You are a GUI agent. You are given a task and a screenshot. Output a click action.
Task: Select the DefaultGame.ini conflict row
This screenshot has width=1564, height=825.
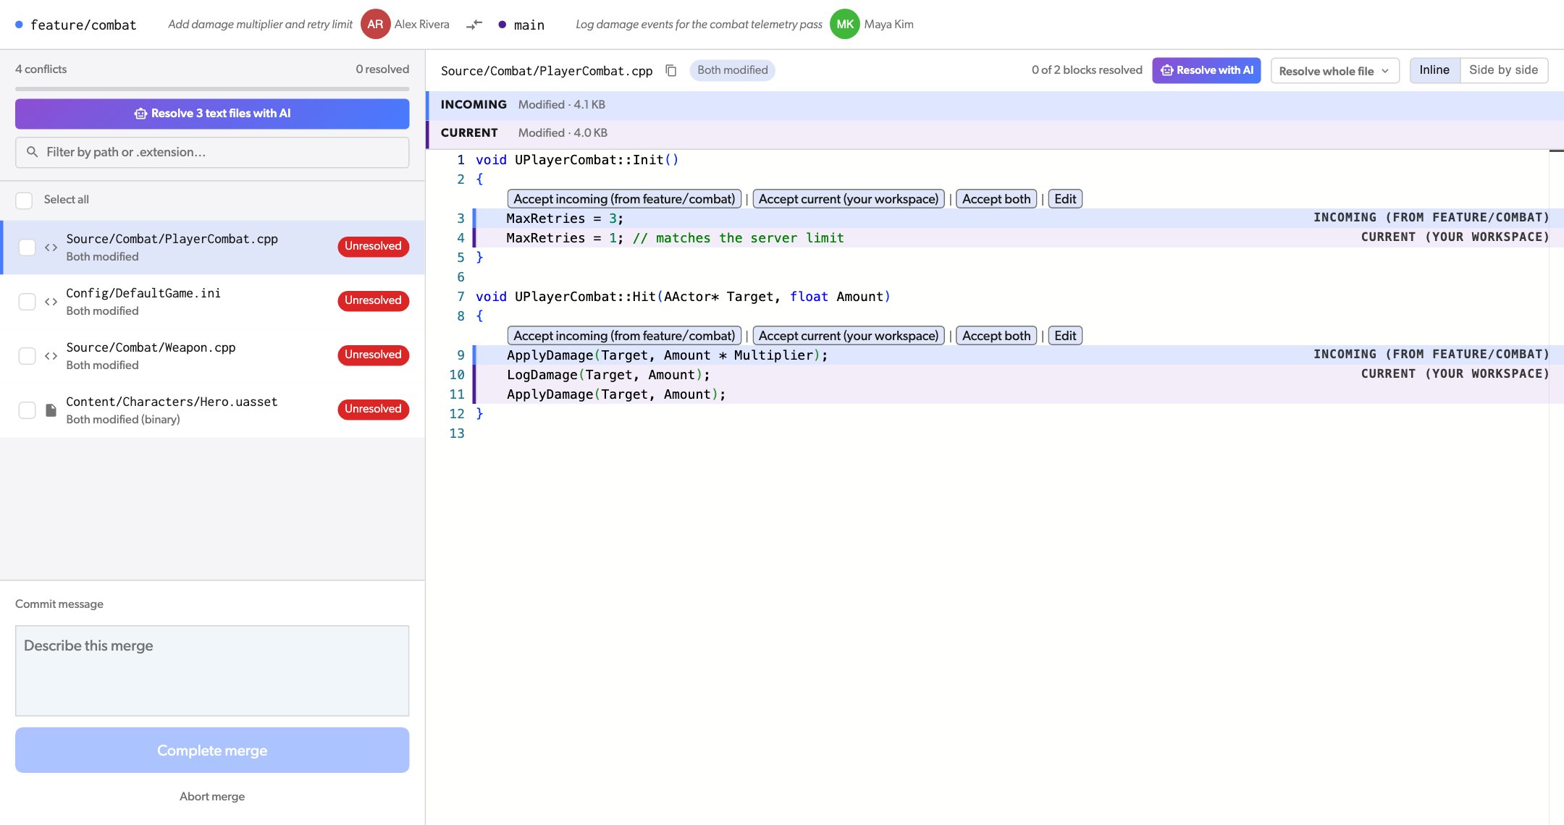212,302
